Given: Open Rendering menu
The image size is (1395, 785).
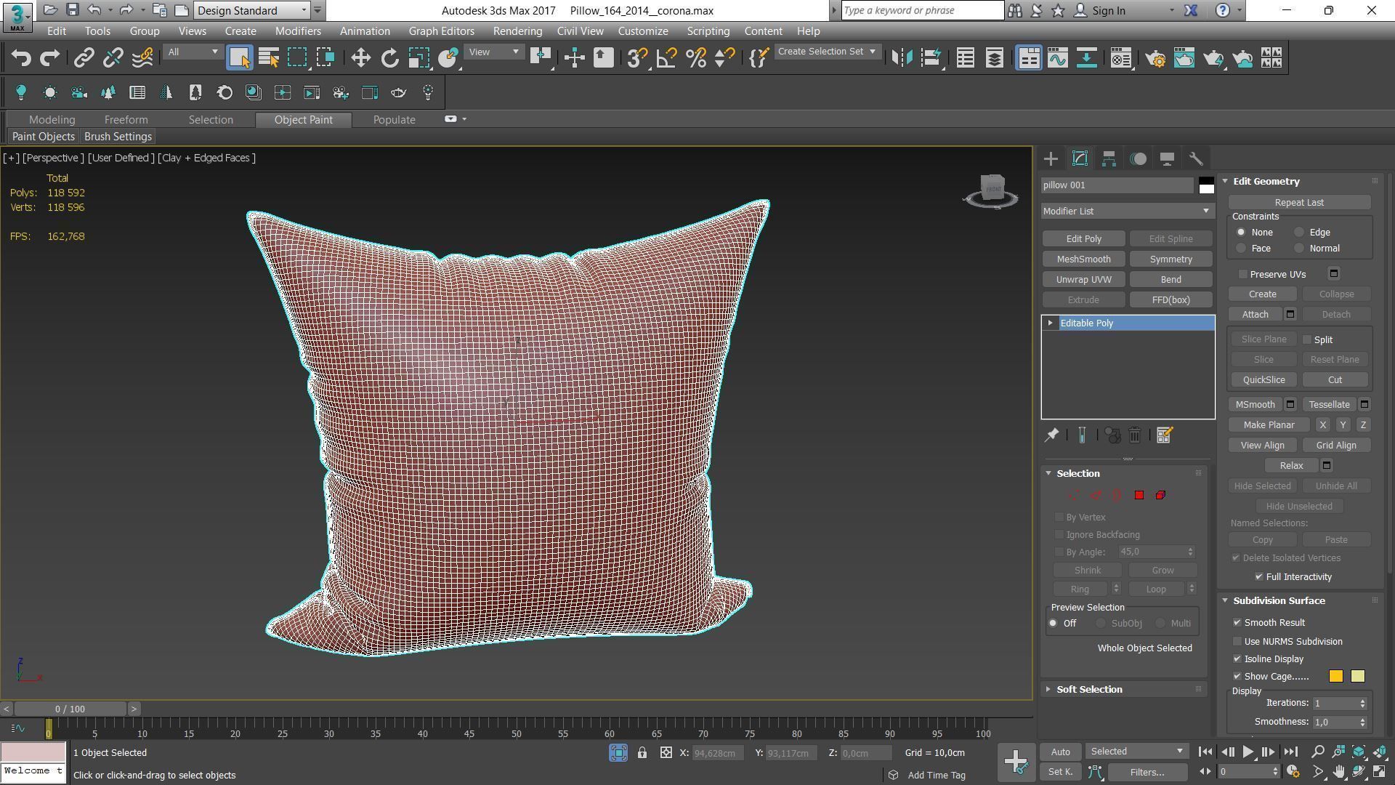Looking at the screenshot, I should point(517,31).
